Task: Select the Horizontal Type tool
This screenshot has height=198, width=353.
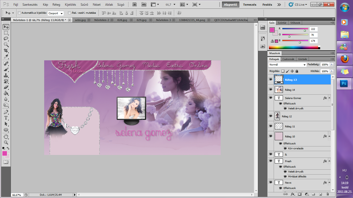Action: (6, 118)
